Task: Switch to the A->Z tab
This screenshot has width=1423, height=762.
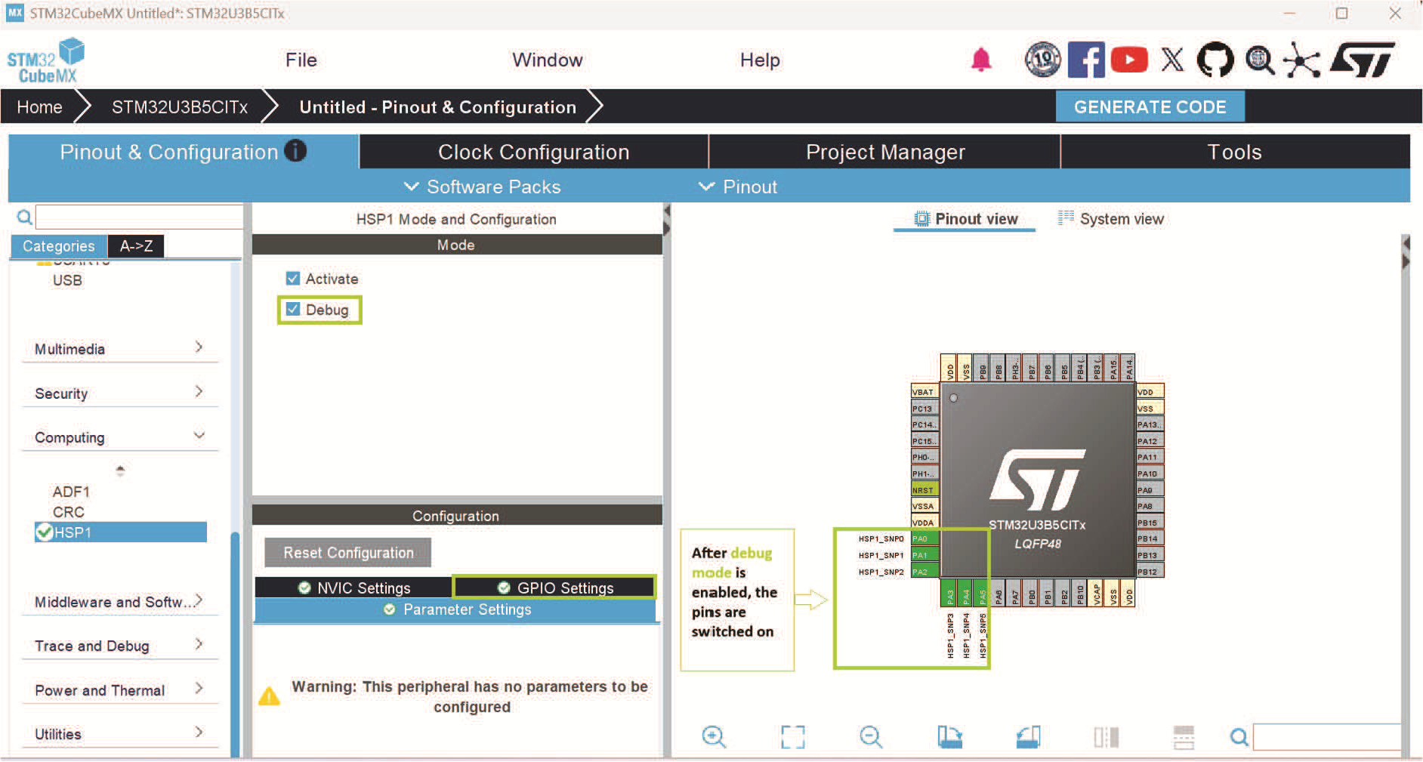Action: (136, 245)
